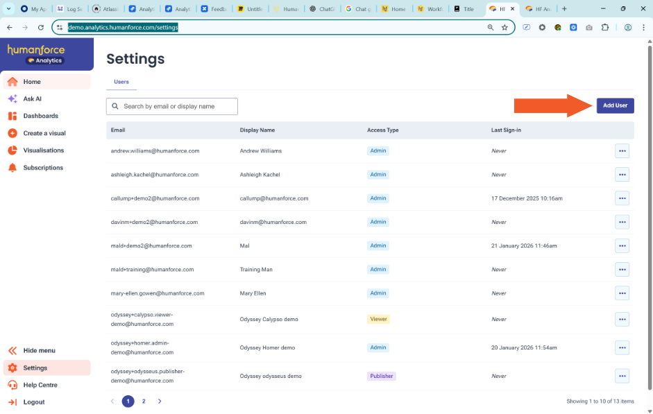Reload the page using browser refresh icon
Image resolution: width=653 pixels, height=414 pixels.
[42, 27]
